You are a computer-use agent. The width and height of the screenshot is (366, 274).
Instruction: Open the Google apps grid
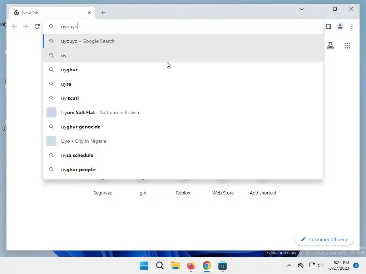[x=347, y=46]
